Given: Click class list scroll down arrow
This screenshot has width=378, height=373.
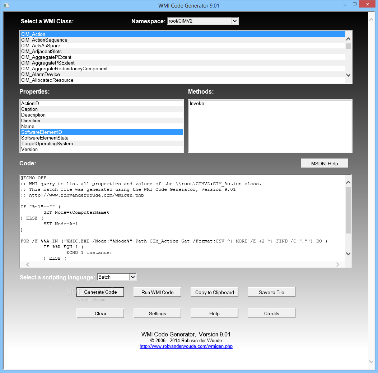Looking at the screenshot, I should point(348,75).
